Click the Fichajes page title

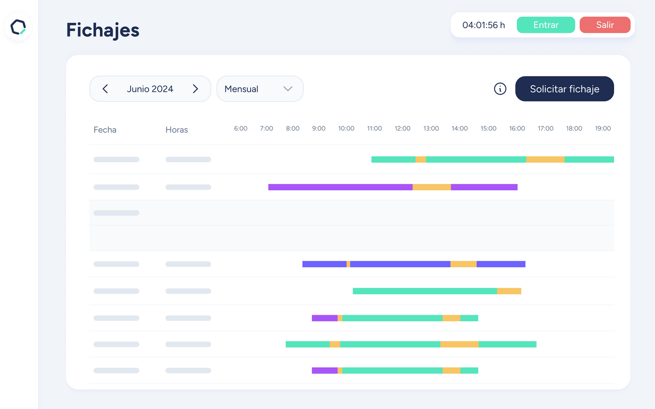pyautogui.click(x=103, y=30)
